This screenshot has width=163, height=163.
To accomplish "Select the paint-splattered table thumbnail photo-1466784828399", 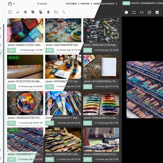I will [x=63, y=30].
